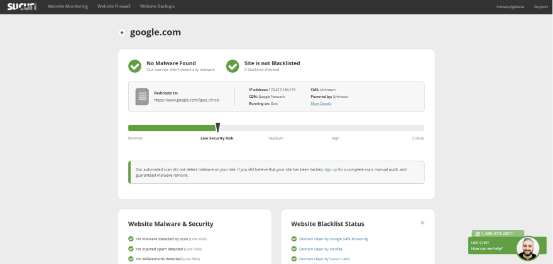
Task: Open the Website Firewall menu
Action: (114, 6)
